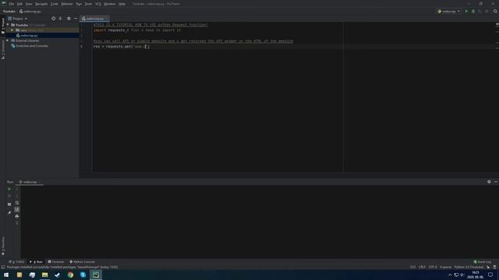Click the 4 spaces indent setting
This screenshot has height=280, width=499.
point(445,268)
